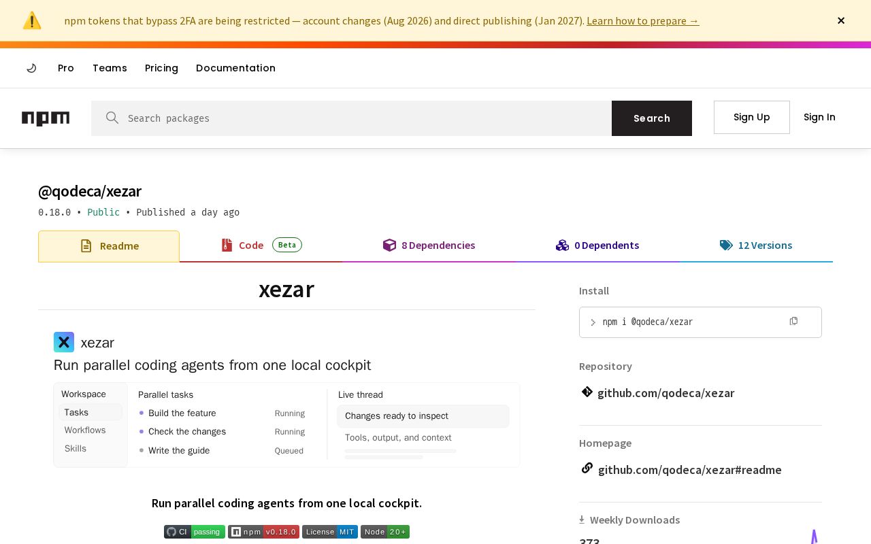Open the Teams menu item
871x544 pixels.
pyautogui.click(x=110, y=68)
